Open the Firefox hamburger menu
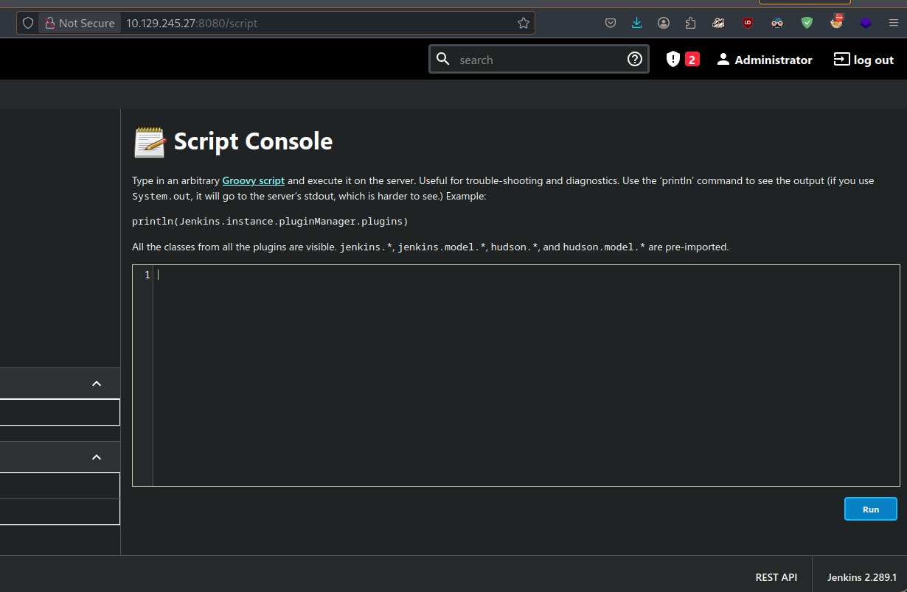This screenshot has width=907, height=592. (x=893, y=23)
